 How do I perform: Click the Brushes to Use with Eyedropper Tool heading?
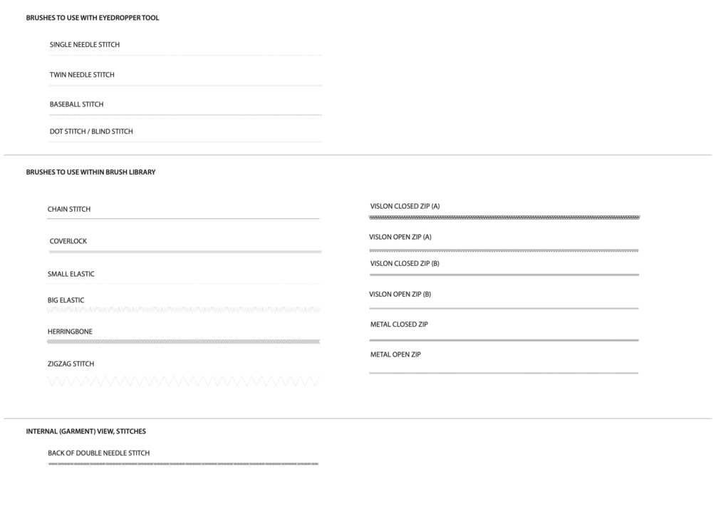click(93, 19)
